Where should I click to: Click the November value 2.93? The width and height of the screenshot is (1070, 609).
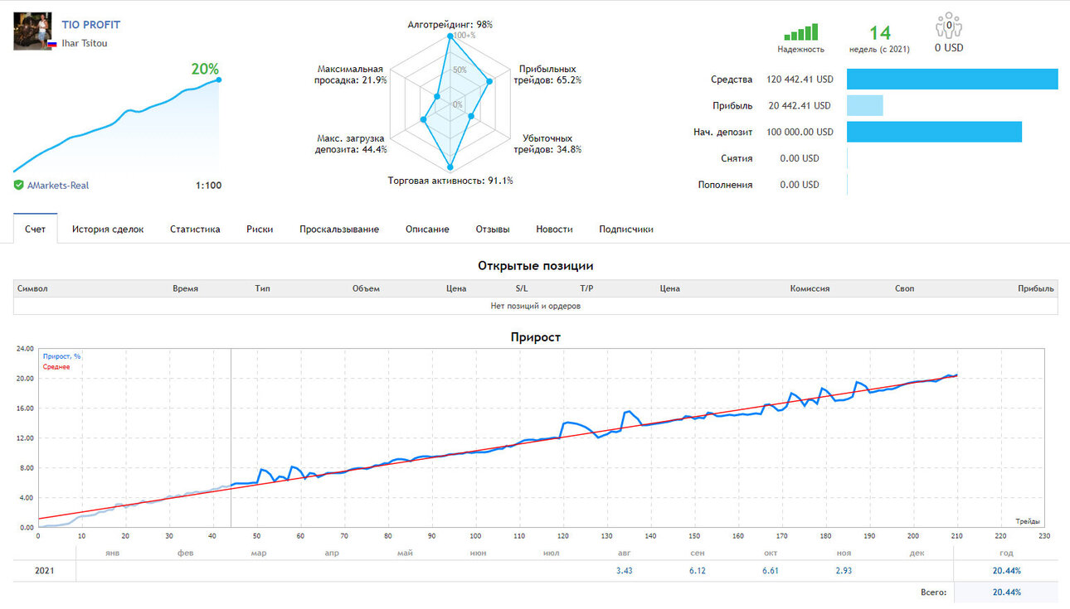(844, 571)
